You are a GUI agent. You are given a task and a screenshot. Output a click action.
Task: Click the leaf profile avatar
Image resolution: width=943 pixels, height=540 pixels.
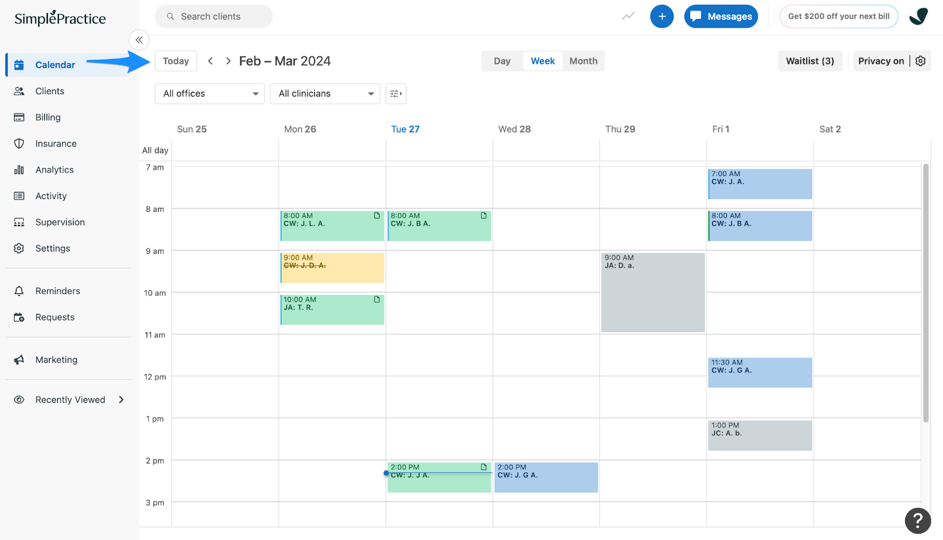pos(918,16)
